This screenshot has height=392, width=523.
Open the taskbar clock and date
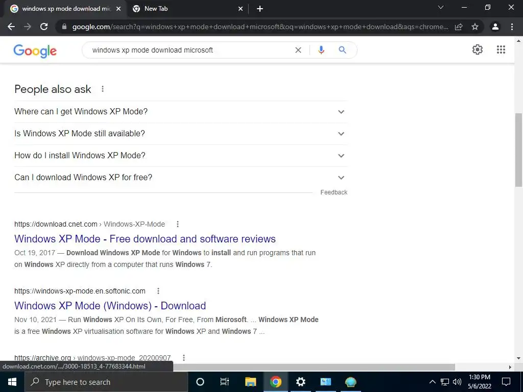click(479, 382)
